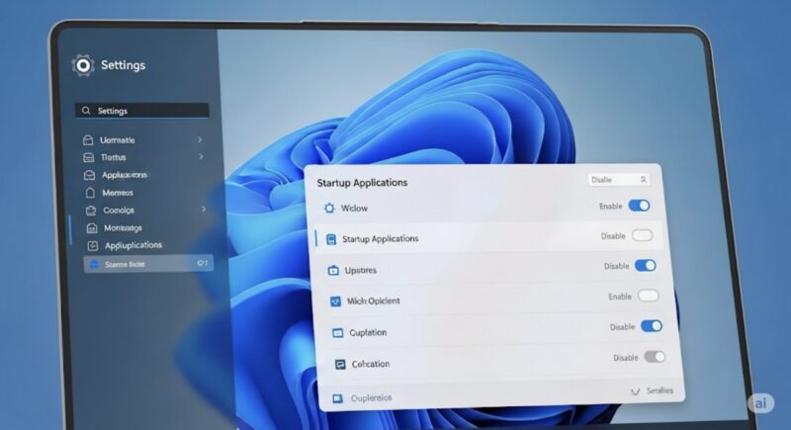Click the Startup Applications panel heading
This screenshot has height=430, width=791.
pos(362,183)
